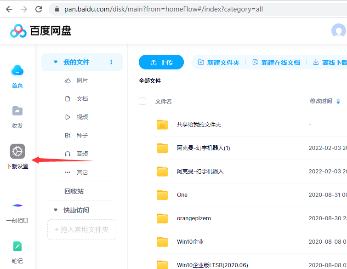Open 一刻相册 in the sidebar
Image resolution: width=347 pixels, height=269 pixels.
[x=17, y=206]
